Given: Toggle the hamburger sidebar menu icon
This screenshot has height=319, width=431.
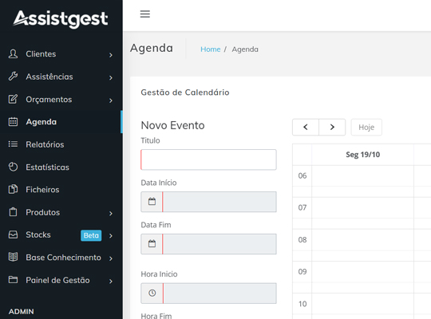Looking at the screenshot, I should tap(145, 14).
